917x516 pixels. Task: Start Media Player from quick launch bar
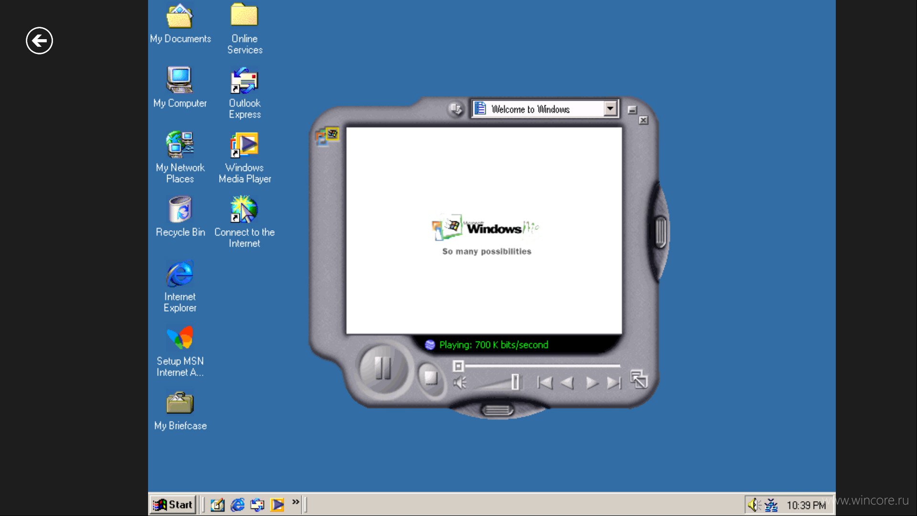tap(277, 505)
